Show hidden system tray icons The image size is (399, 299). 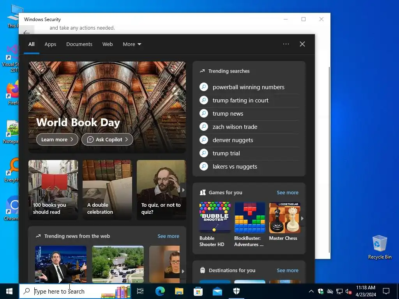[311, 291]
